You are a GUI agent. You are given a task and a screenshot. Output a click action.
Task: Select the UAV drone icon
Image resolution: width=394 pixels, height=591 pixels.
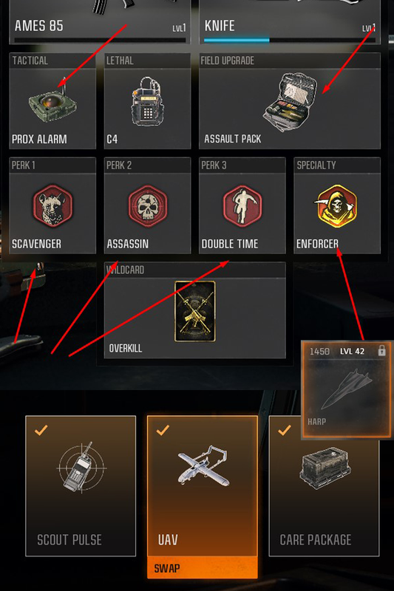pos(203,466)
